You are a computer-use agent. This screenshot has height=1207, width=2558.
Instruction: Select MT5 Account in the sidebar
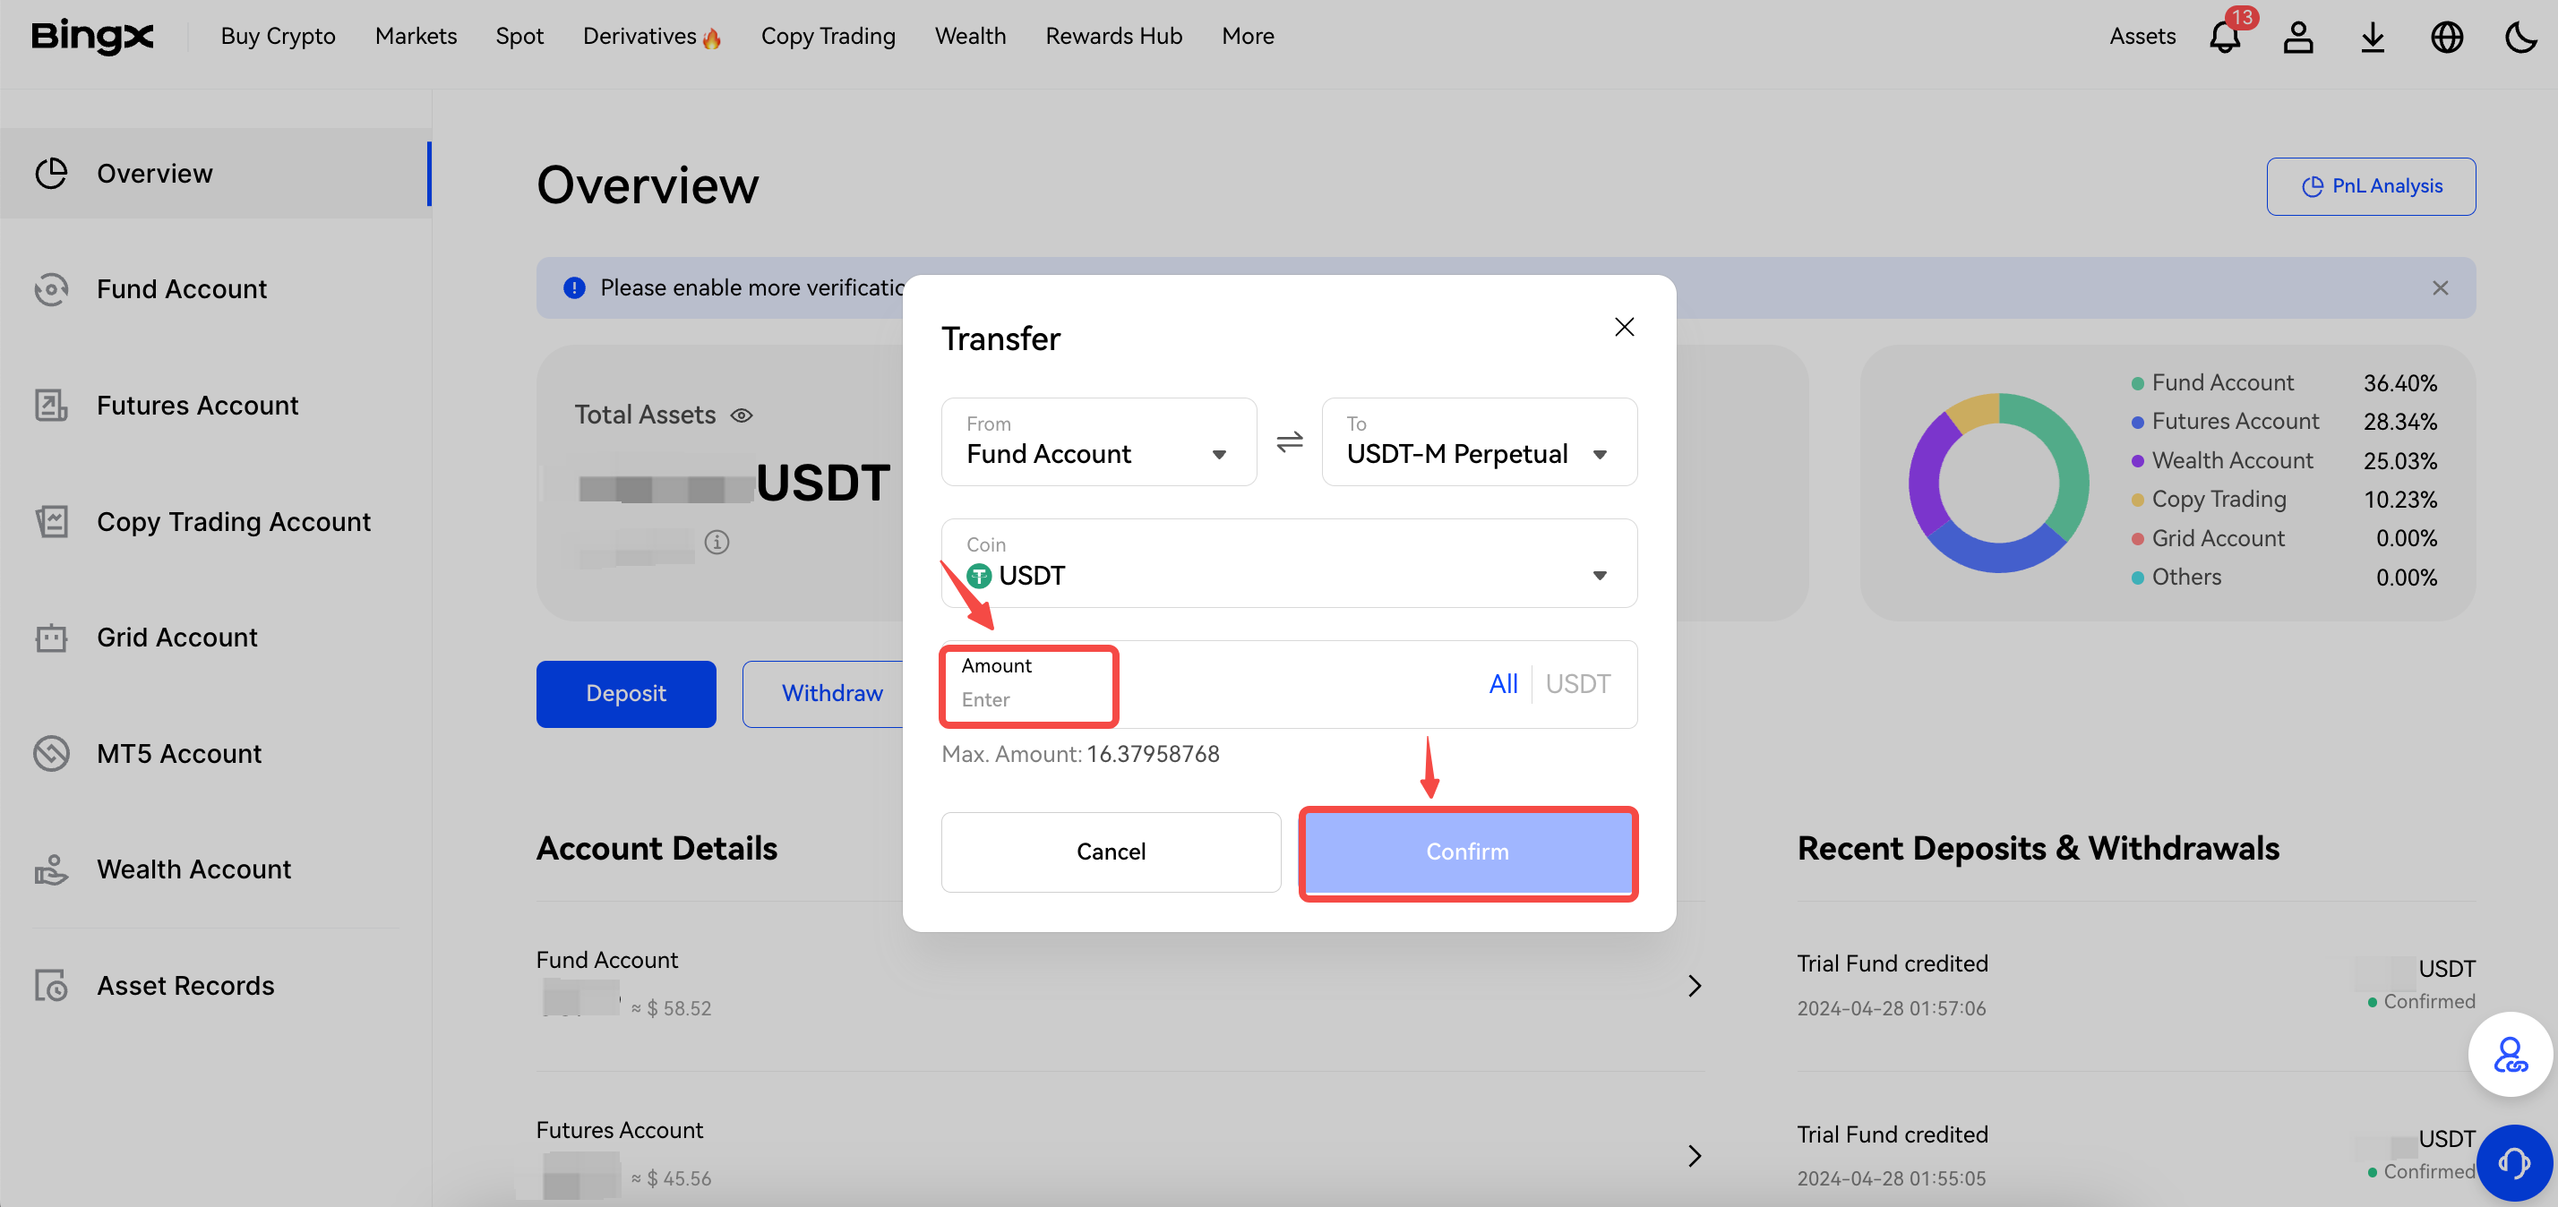pyautogui.click(x=216, y=753)
